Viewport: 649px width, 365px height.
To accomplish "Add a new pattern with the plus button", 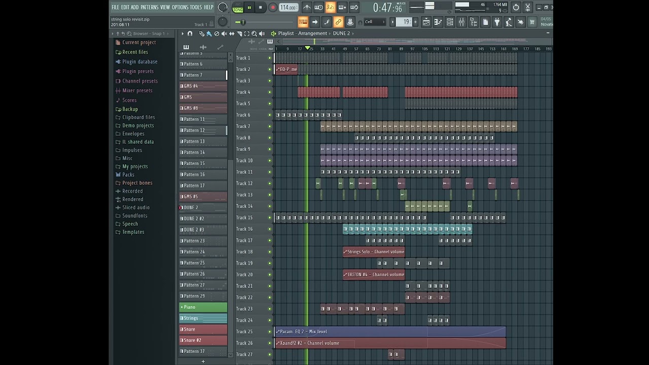I will click(203, 361).
